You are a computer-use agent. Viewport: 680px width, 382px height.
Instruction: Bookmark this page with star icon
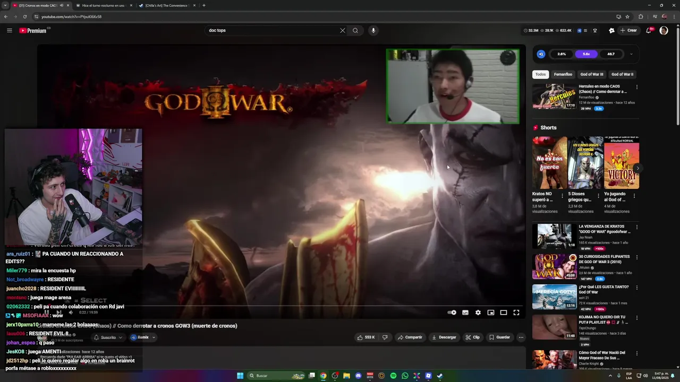[x=627, y=16]
